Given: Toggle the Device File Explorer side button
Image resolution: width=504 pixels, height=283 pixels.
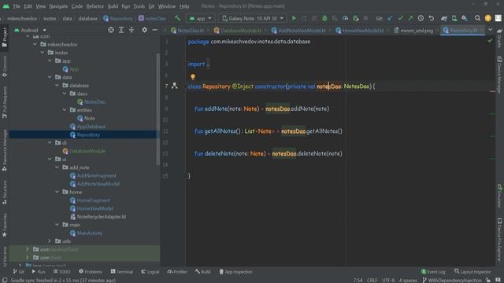Looking at the screenshot, I should coord(499,239).
